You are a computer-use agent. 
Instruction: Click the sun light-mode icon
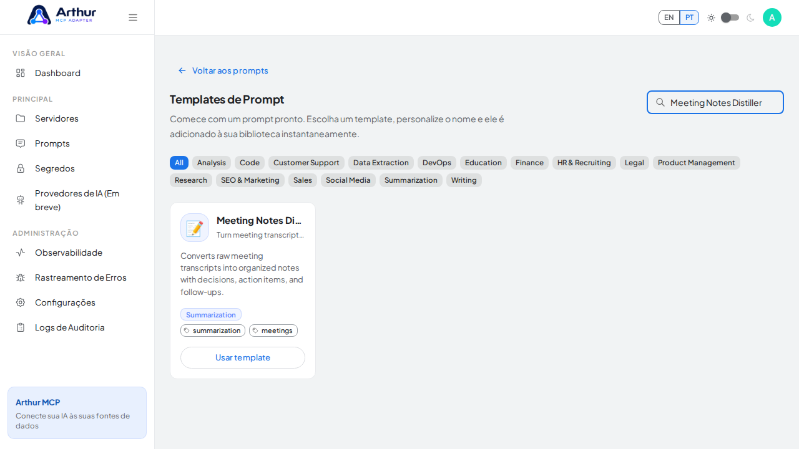click(711, 17)
